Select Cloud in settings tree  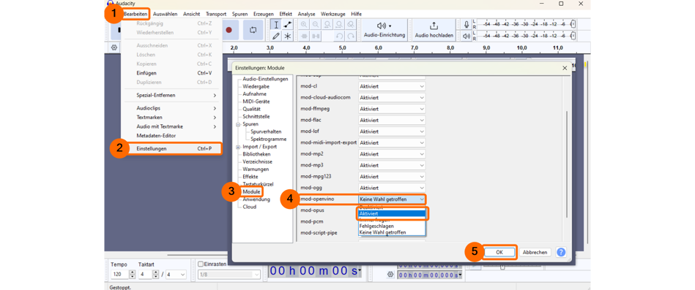point(249,207)
